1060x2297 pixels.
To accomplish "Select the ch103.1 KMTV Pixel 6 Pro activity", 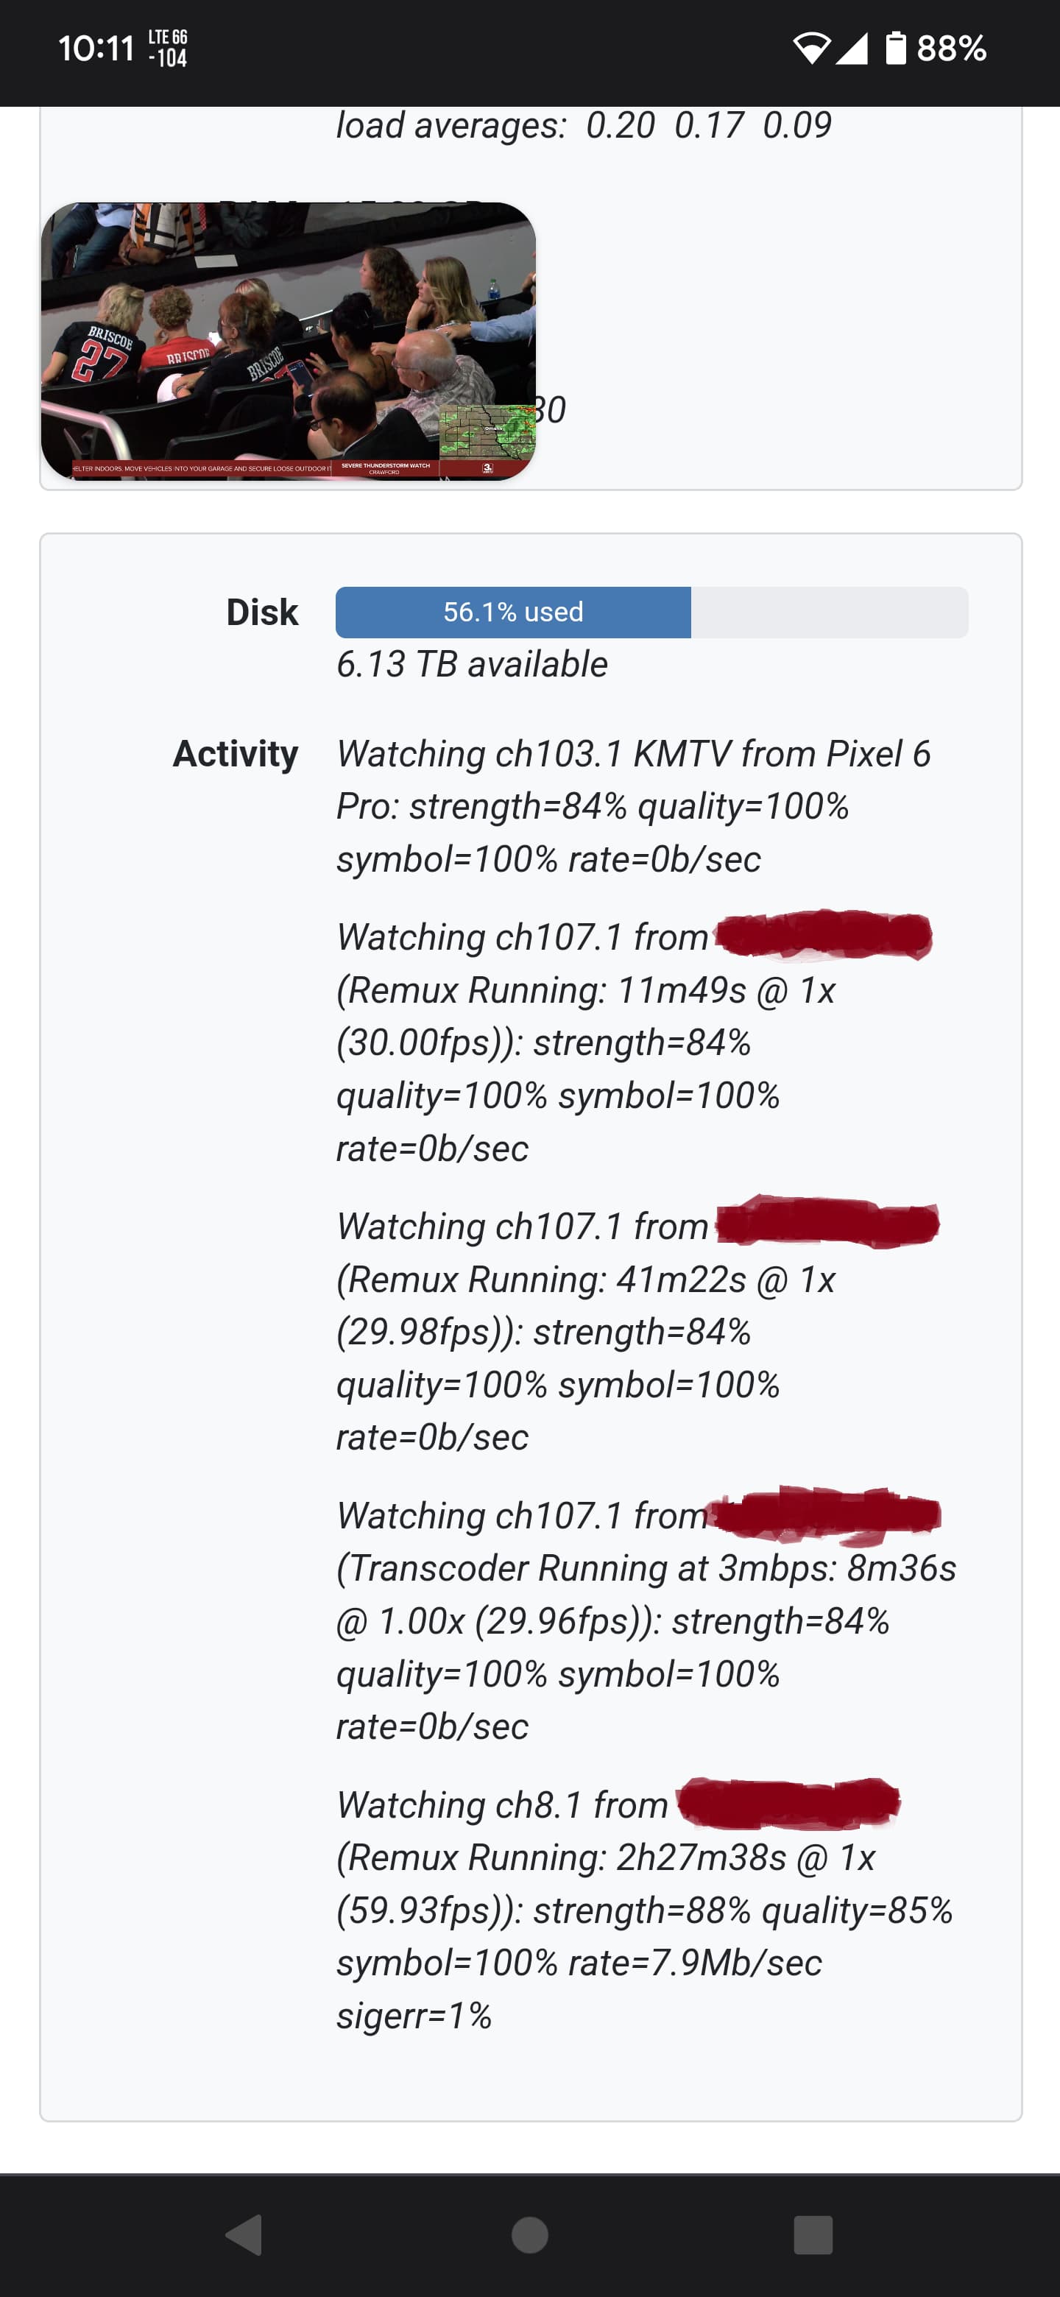I will tap(633, 806).
